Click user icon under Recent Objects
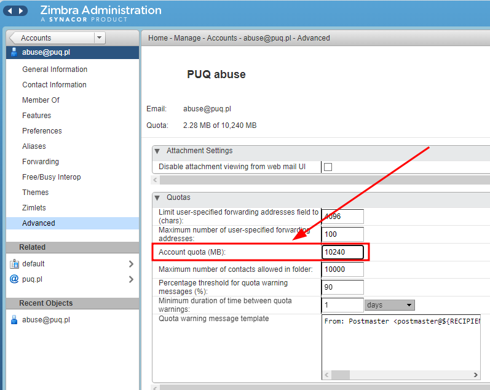 tap(14, 320)
